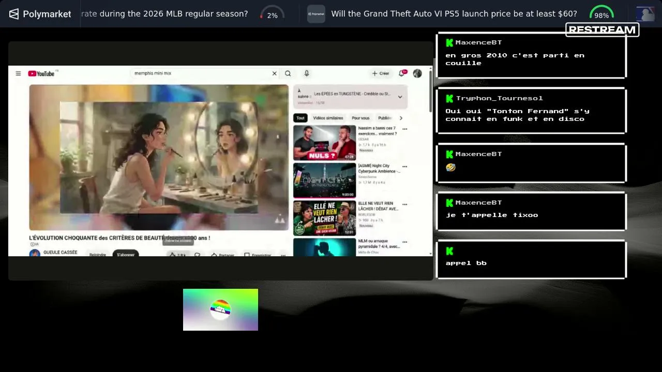Open the YouTube account avatar menu
662x372 pixels.
pos(417,73)
